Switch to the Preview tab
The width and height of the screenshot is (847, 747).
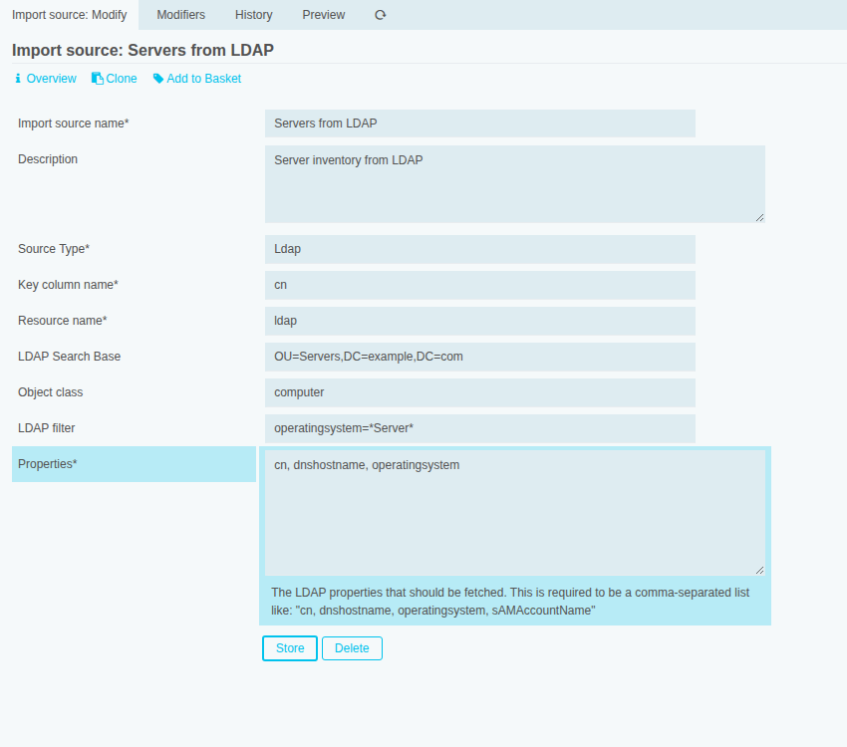click(x=324, y=15)
